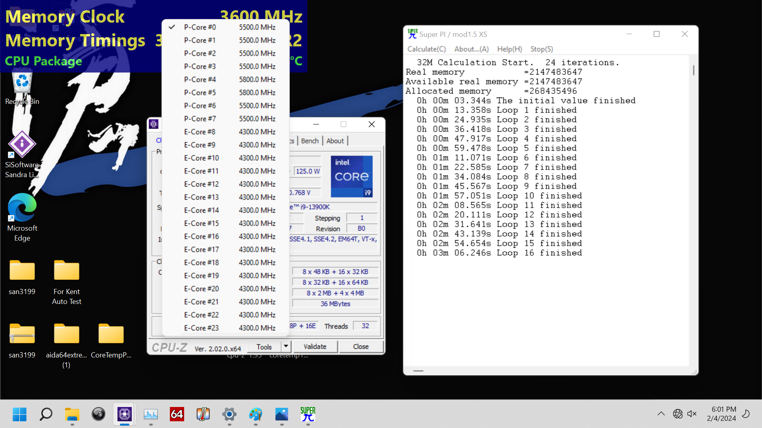Viewport: 762px width, 428px height.
Task: Expand Tools dropdown arrow in CPU-Z
Action: pyautogui.click(x=286, y=347)
